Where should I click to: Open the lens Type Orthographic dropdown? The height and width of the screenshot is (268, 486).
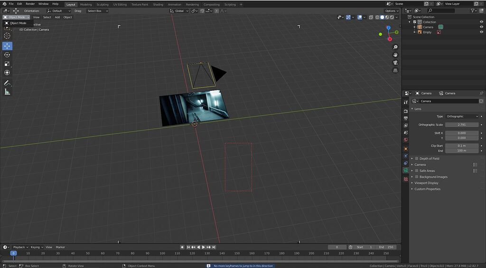click(x=462, y=116)
